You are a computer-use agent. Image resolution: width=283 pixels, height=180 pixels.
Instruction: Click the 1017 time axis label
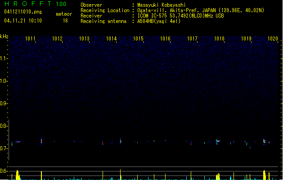pos(192,39)
